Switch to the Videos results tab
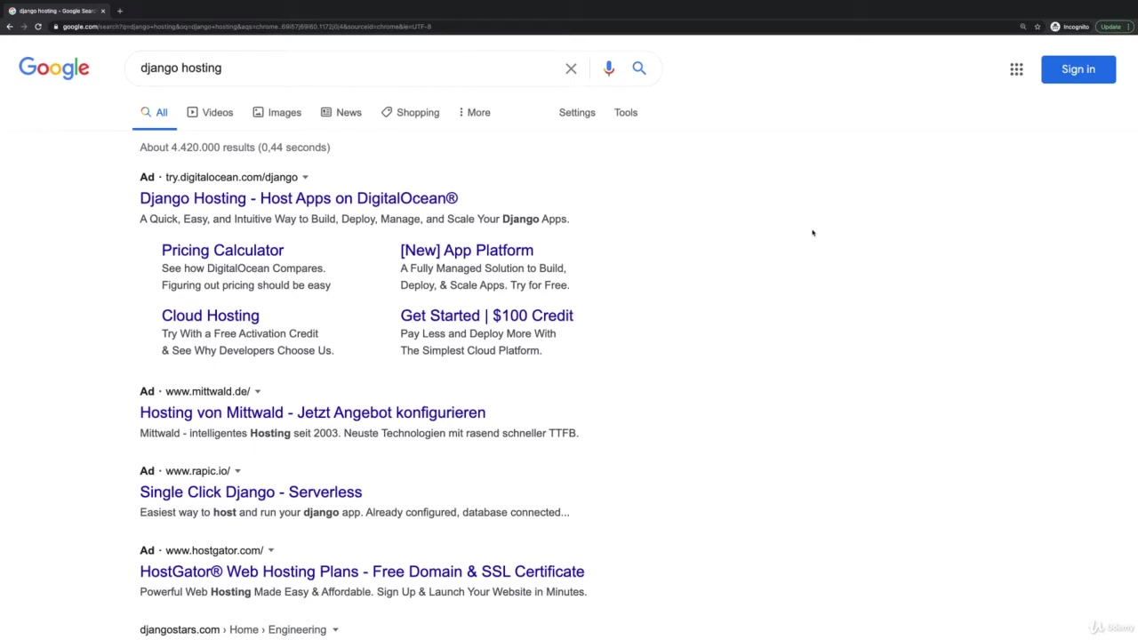 coord(210,113)
